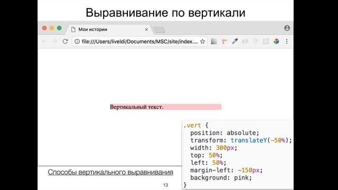Image resolution: width=338 pixels, height=190 pixels.
Task: Reload the page with the refresh icon
Action: pos(65,41)
